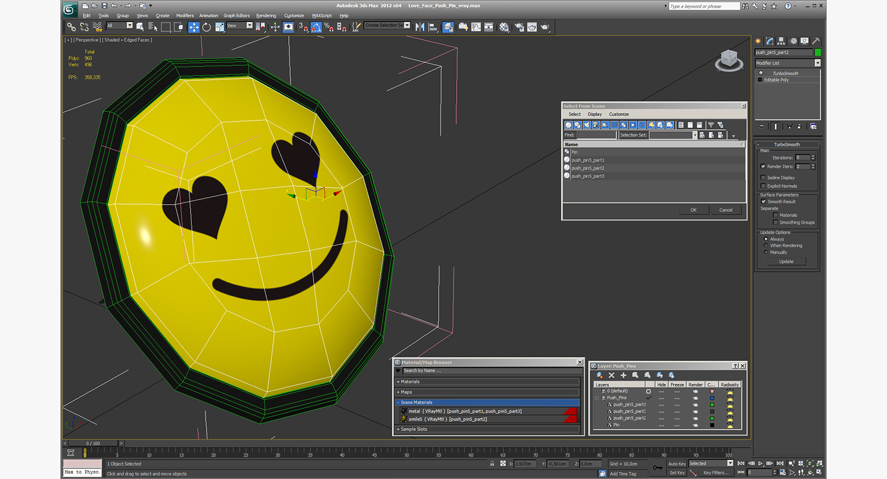Viewport: 887px width, 479px height.
Task: Open the MAXScript menu
Action: [322, 16]
